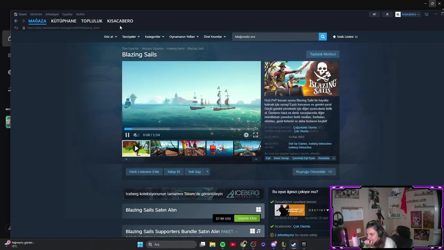Switch to Big Picture mode monitor icon

427,14
